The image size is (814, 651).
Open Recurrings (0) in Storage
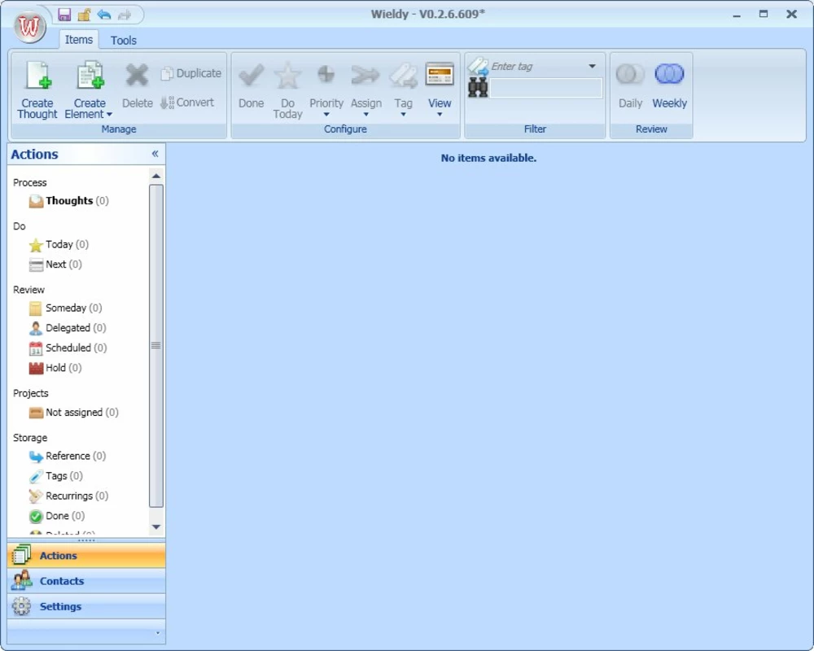68,496
